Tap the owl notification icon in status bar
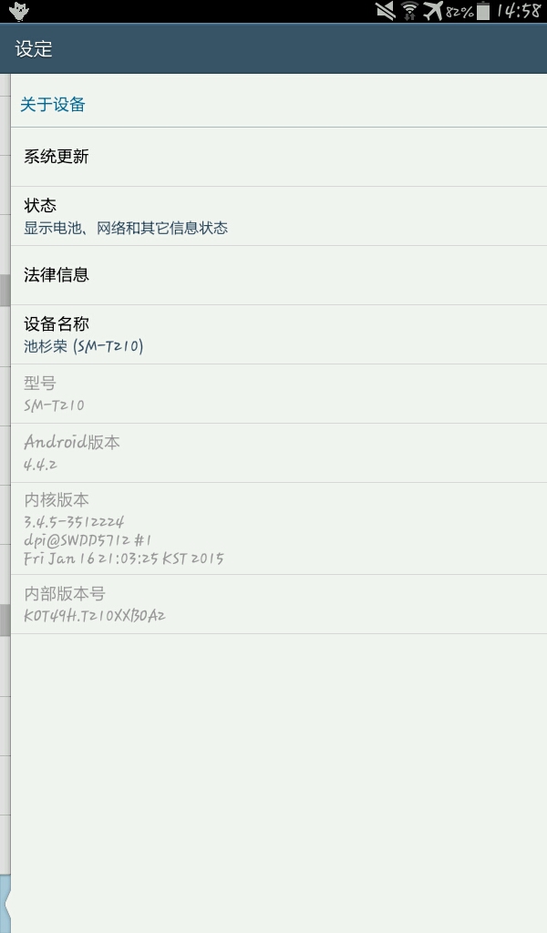This screenshot has width=547, height=933. (19, 11)
